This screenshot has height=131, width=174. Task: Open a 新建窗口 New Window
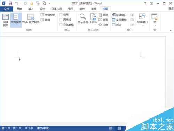(119, 15)
